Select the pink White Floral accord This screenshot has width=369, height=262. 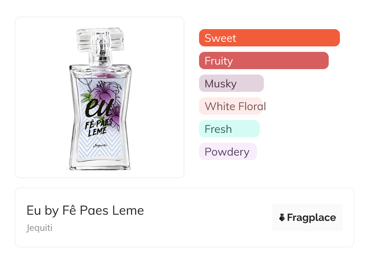point(231,106)
